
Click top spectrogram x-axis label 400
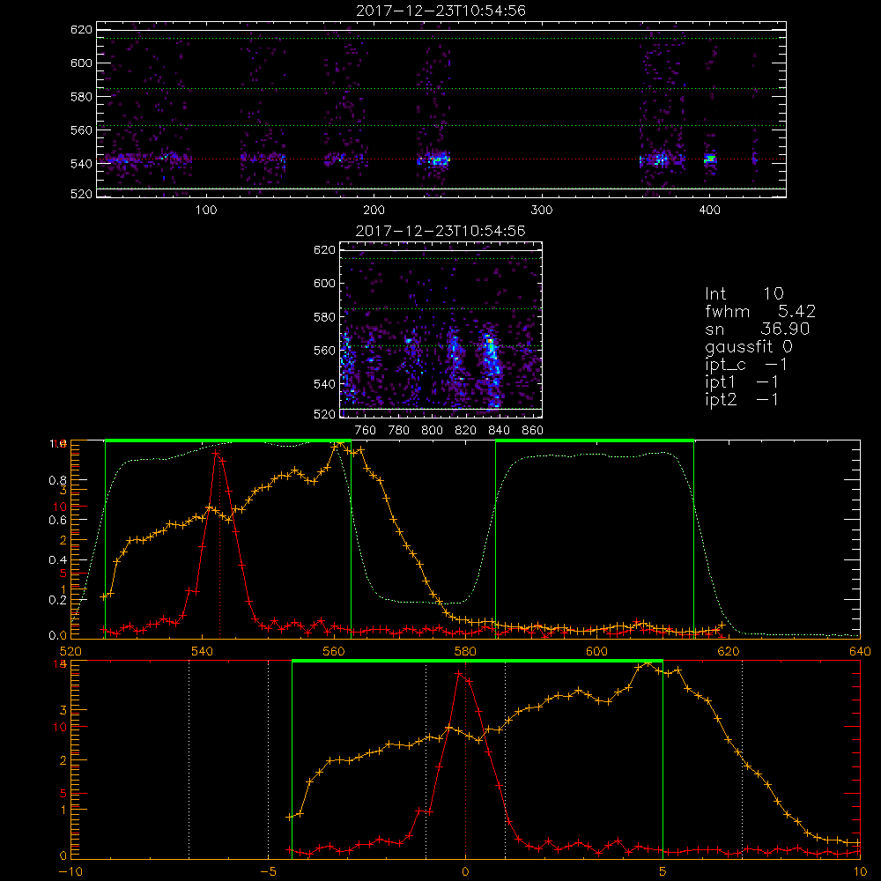709,211
